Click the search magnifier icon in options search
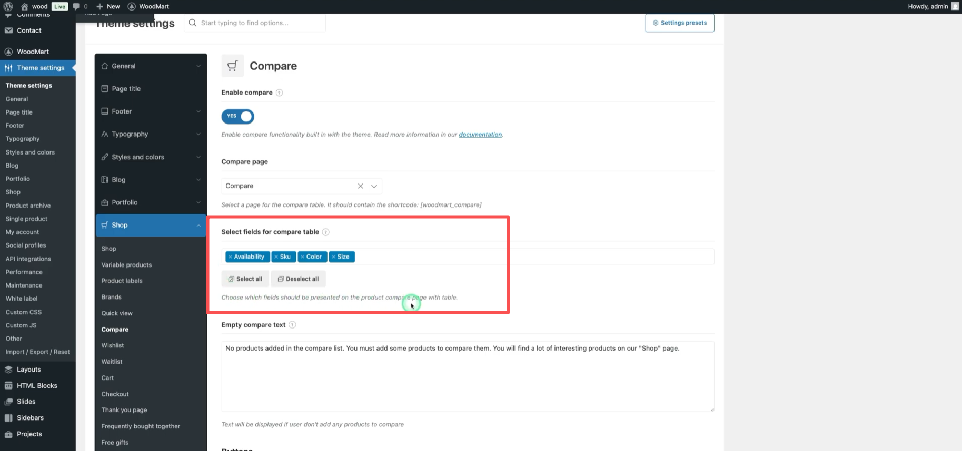962x451 pixels. [x=193, y=23]
